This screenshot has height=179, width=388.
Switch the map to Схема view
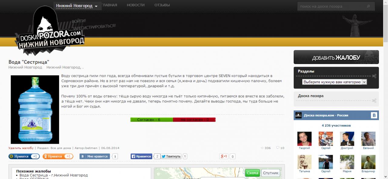click(253, 173)
